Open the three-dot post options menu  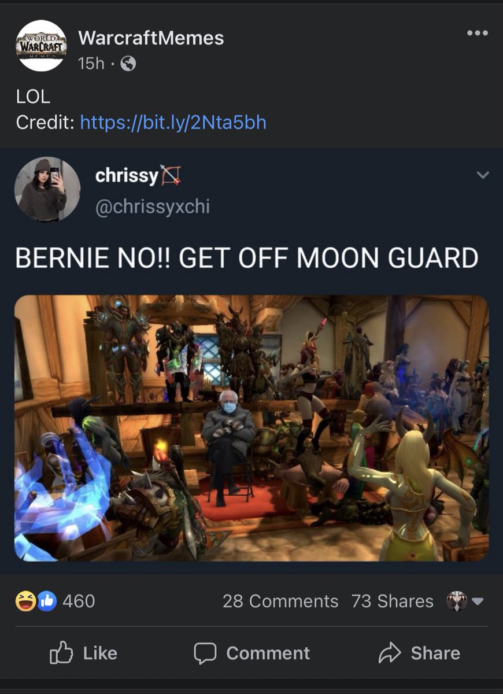(477, 34)
